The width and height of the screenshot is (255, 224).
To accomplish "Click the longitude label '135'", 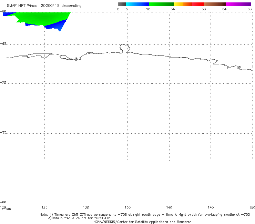I will (x=127, y=207).
